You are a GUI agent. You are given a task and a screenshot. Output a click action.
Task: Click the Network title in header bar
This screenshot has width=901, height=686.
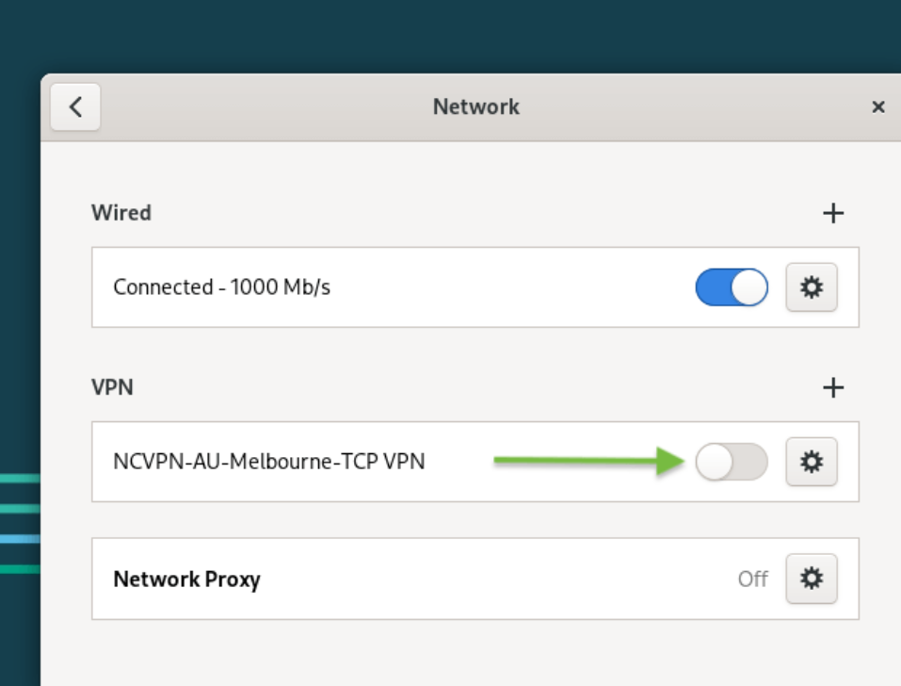[x=475, y=107]
